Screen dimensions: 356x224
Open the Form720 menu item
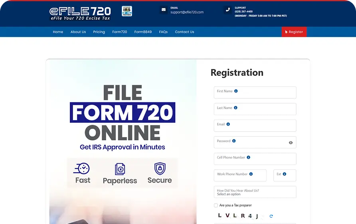coord(119,32)
